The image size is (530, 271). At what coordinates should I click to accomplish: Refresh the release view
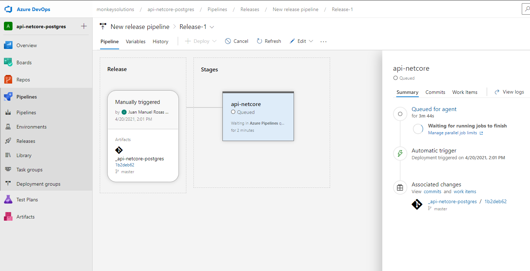(269, 41)
